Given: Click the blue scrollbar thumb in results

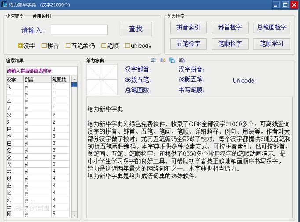Looking at the screenshot, I should click(74, 84).
